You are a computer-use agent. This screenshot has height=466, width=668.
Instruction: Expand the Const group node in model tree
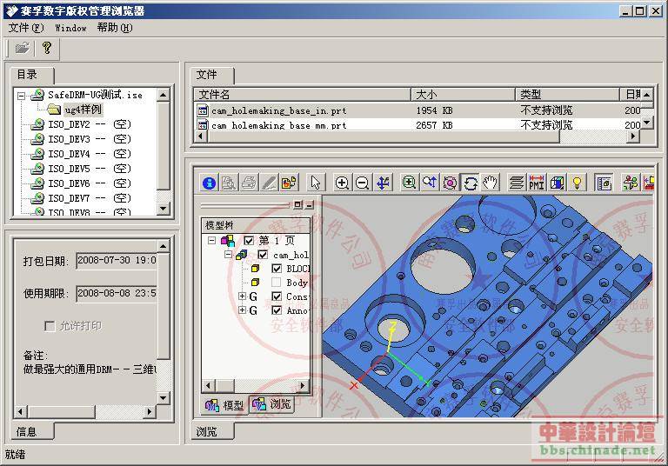click(242, 296)
